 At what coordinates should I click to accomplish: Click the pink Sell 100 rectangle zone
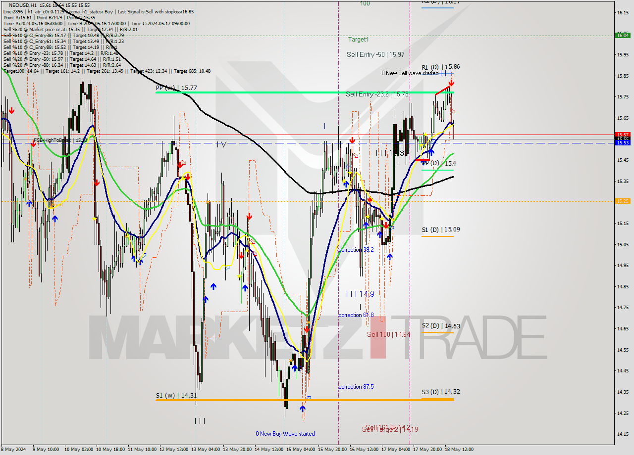(377, 337)
